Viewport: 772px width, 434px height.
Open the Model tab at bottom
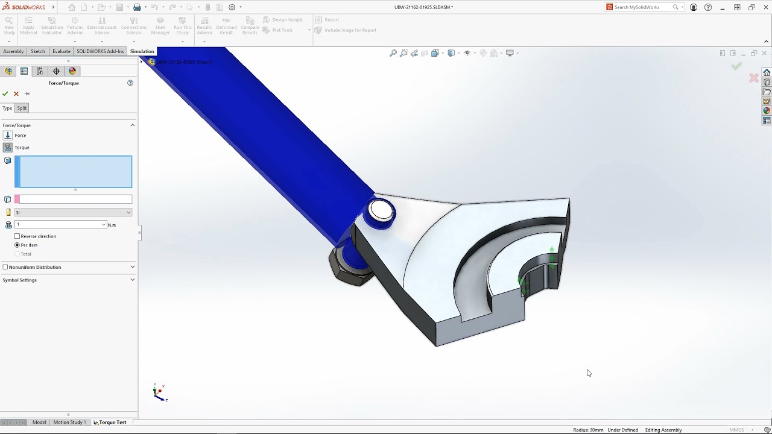coord(39,422)
